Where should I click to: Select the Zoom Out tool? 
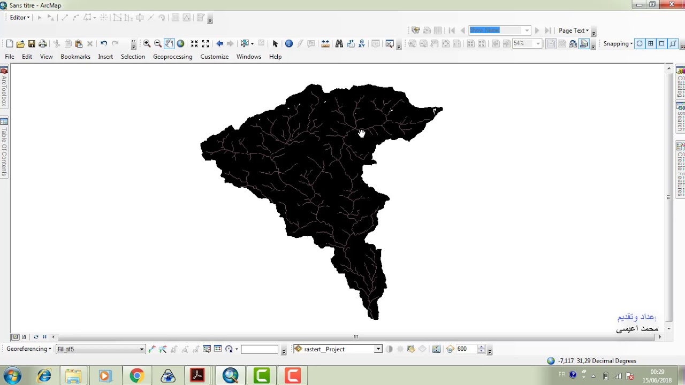tap(158, 44)
